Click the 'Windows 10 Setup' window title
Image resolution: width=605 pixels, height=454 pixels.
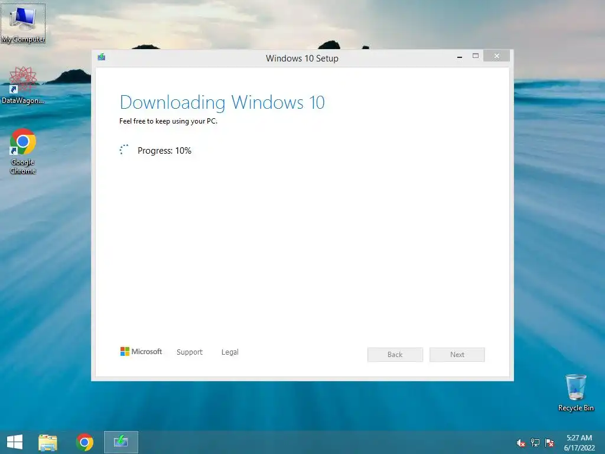click(302, 59)
